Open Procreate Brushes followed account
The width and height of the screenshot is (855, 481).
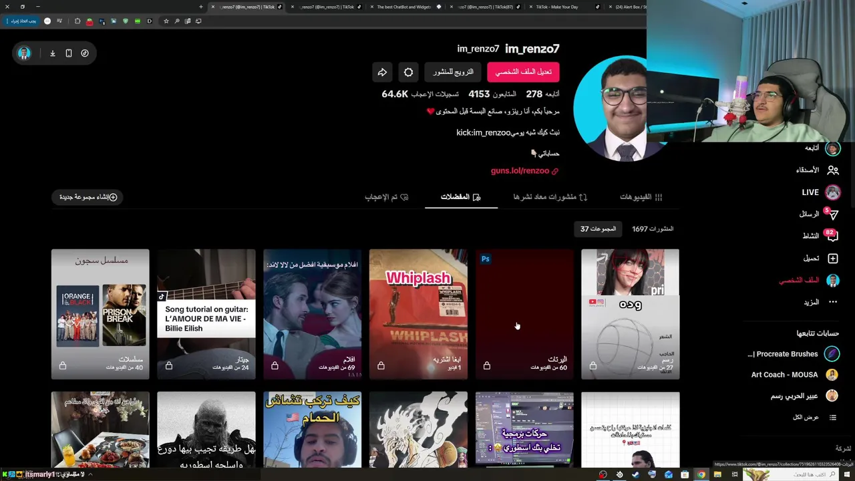click(792, 354)
